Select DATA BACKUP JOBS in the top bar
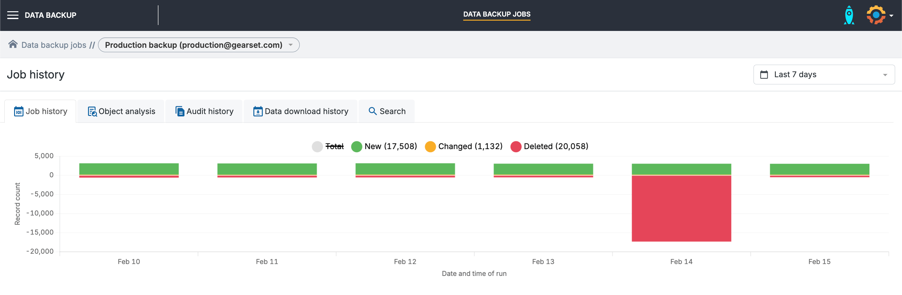Viewport: 902px width, 295px height. [496, 14]
